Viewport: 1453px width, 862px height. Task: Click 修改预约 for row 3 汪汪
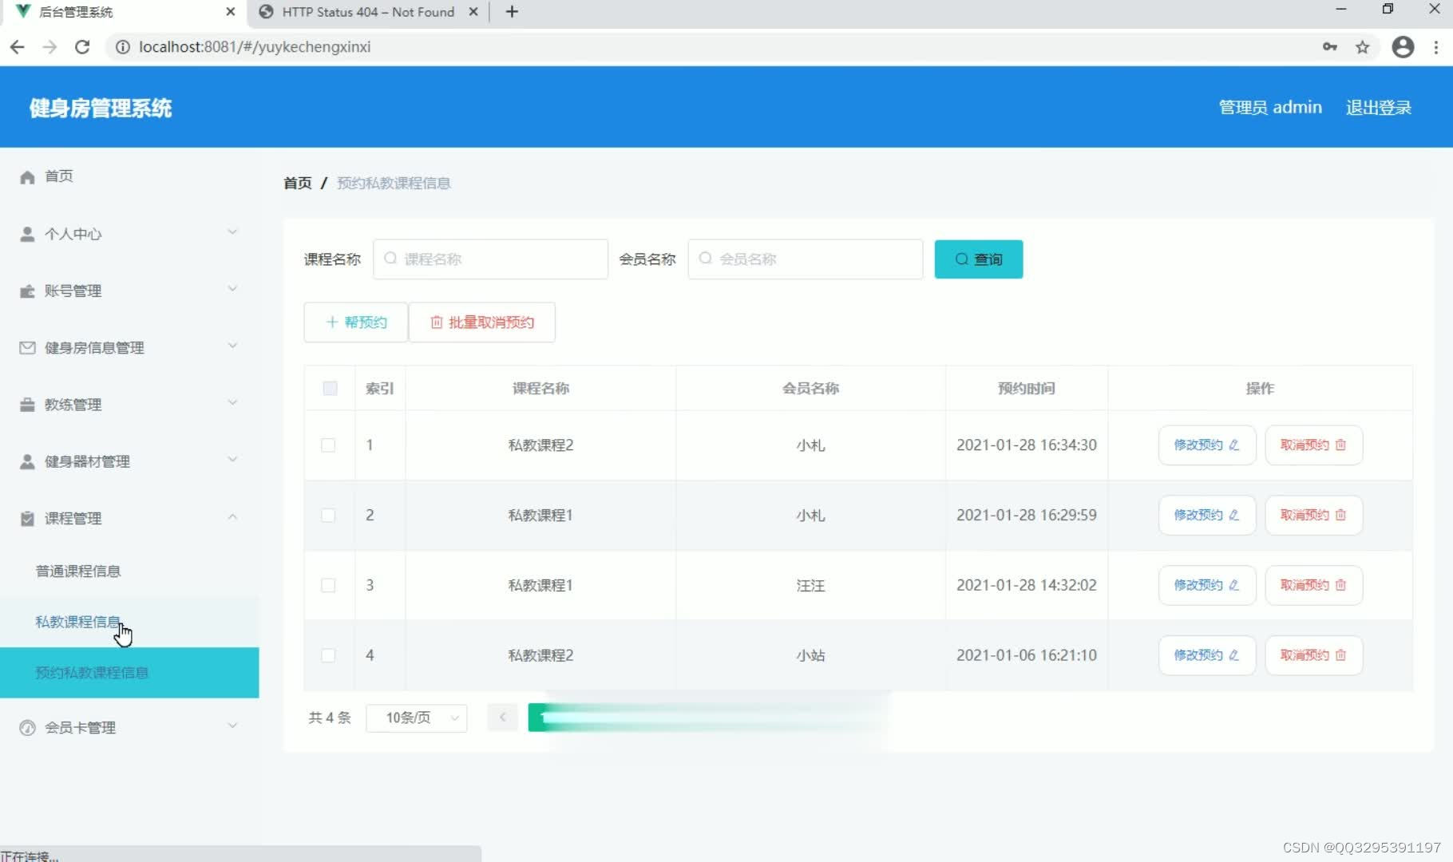1207,586
